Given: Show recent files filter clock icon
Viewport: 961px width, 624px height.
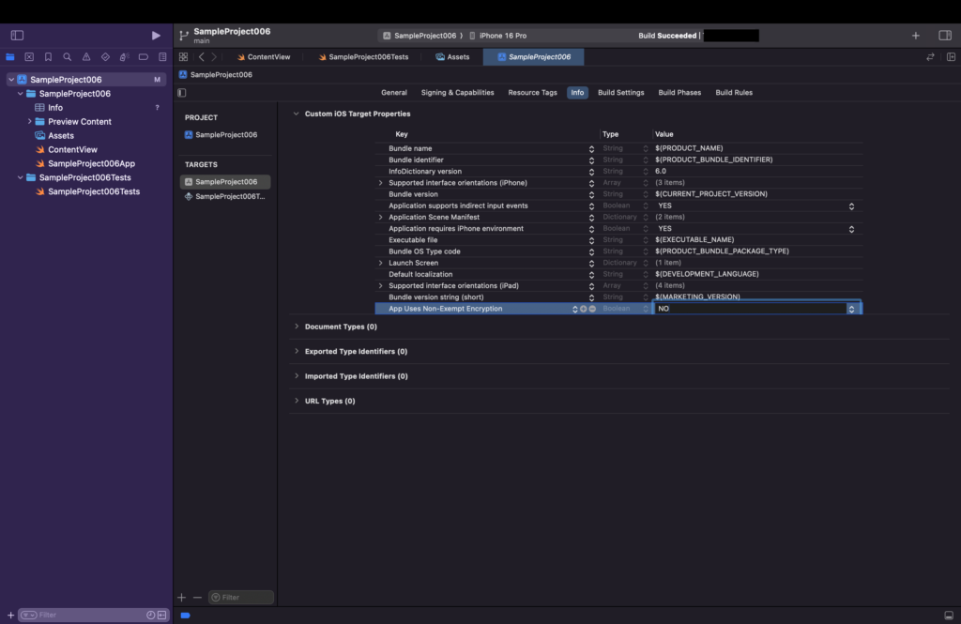Looking at the screenshot, I should coord(151,615).
